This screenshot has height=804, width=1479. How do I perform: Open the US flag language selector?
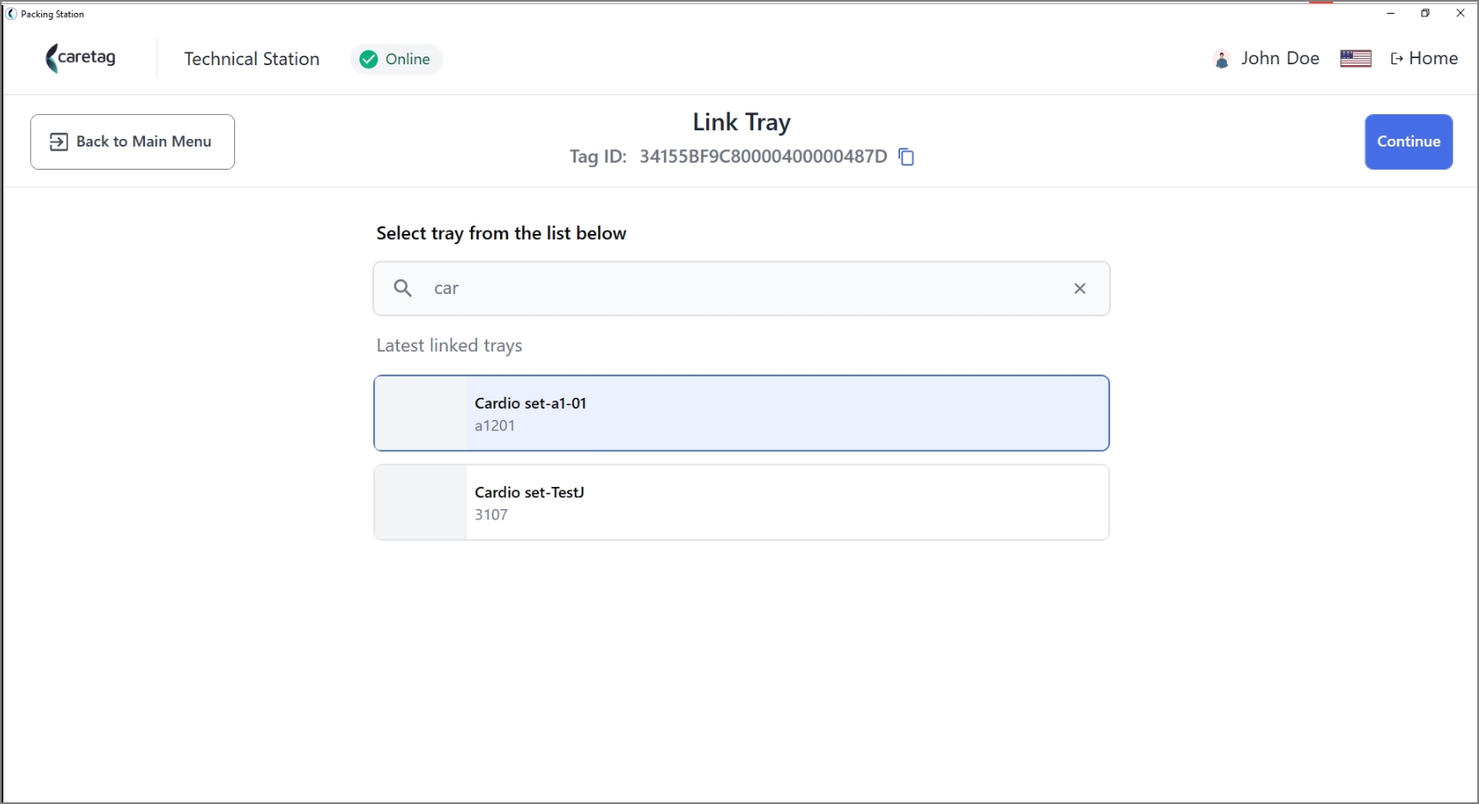1355,58
